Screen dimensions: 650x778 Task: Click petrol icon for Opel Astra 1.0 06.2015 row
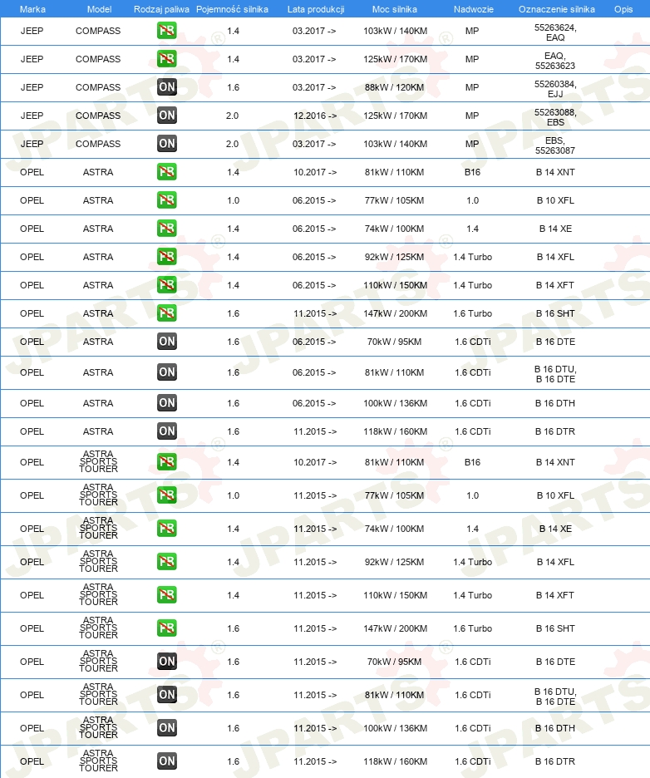point(167,200)
